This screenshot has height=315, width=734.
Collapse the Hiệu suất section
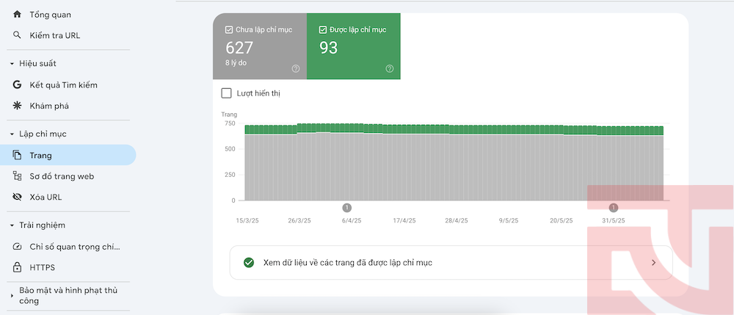12,64
